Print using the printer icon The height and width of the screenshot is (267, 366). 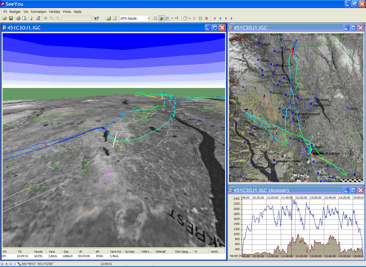pyautogui.click(x=18, y=18)
